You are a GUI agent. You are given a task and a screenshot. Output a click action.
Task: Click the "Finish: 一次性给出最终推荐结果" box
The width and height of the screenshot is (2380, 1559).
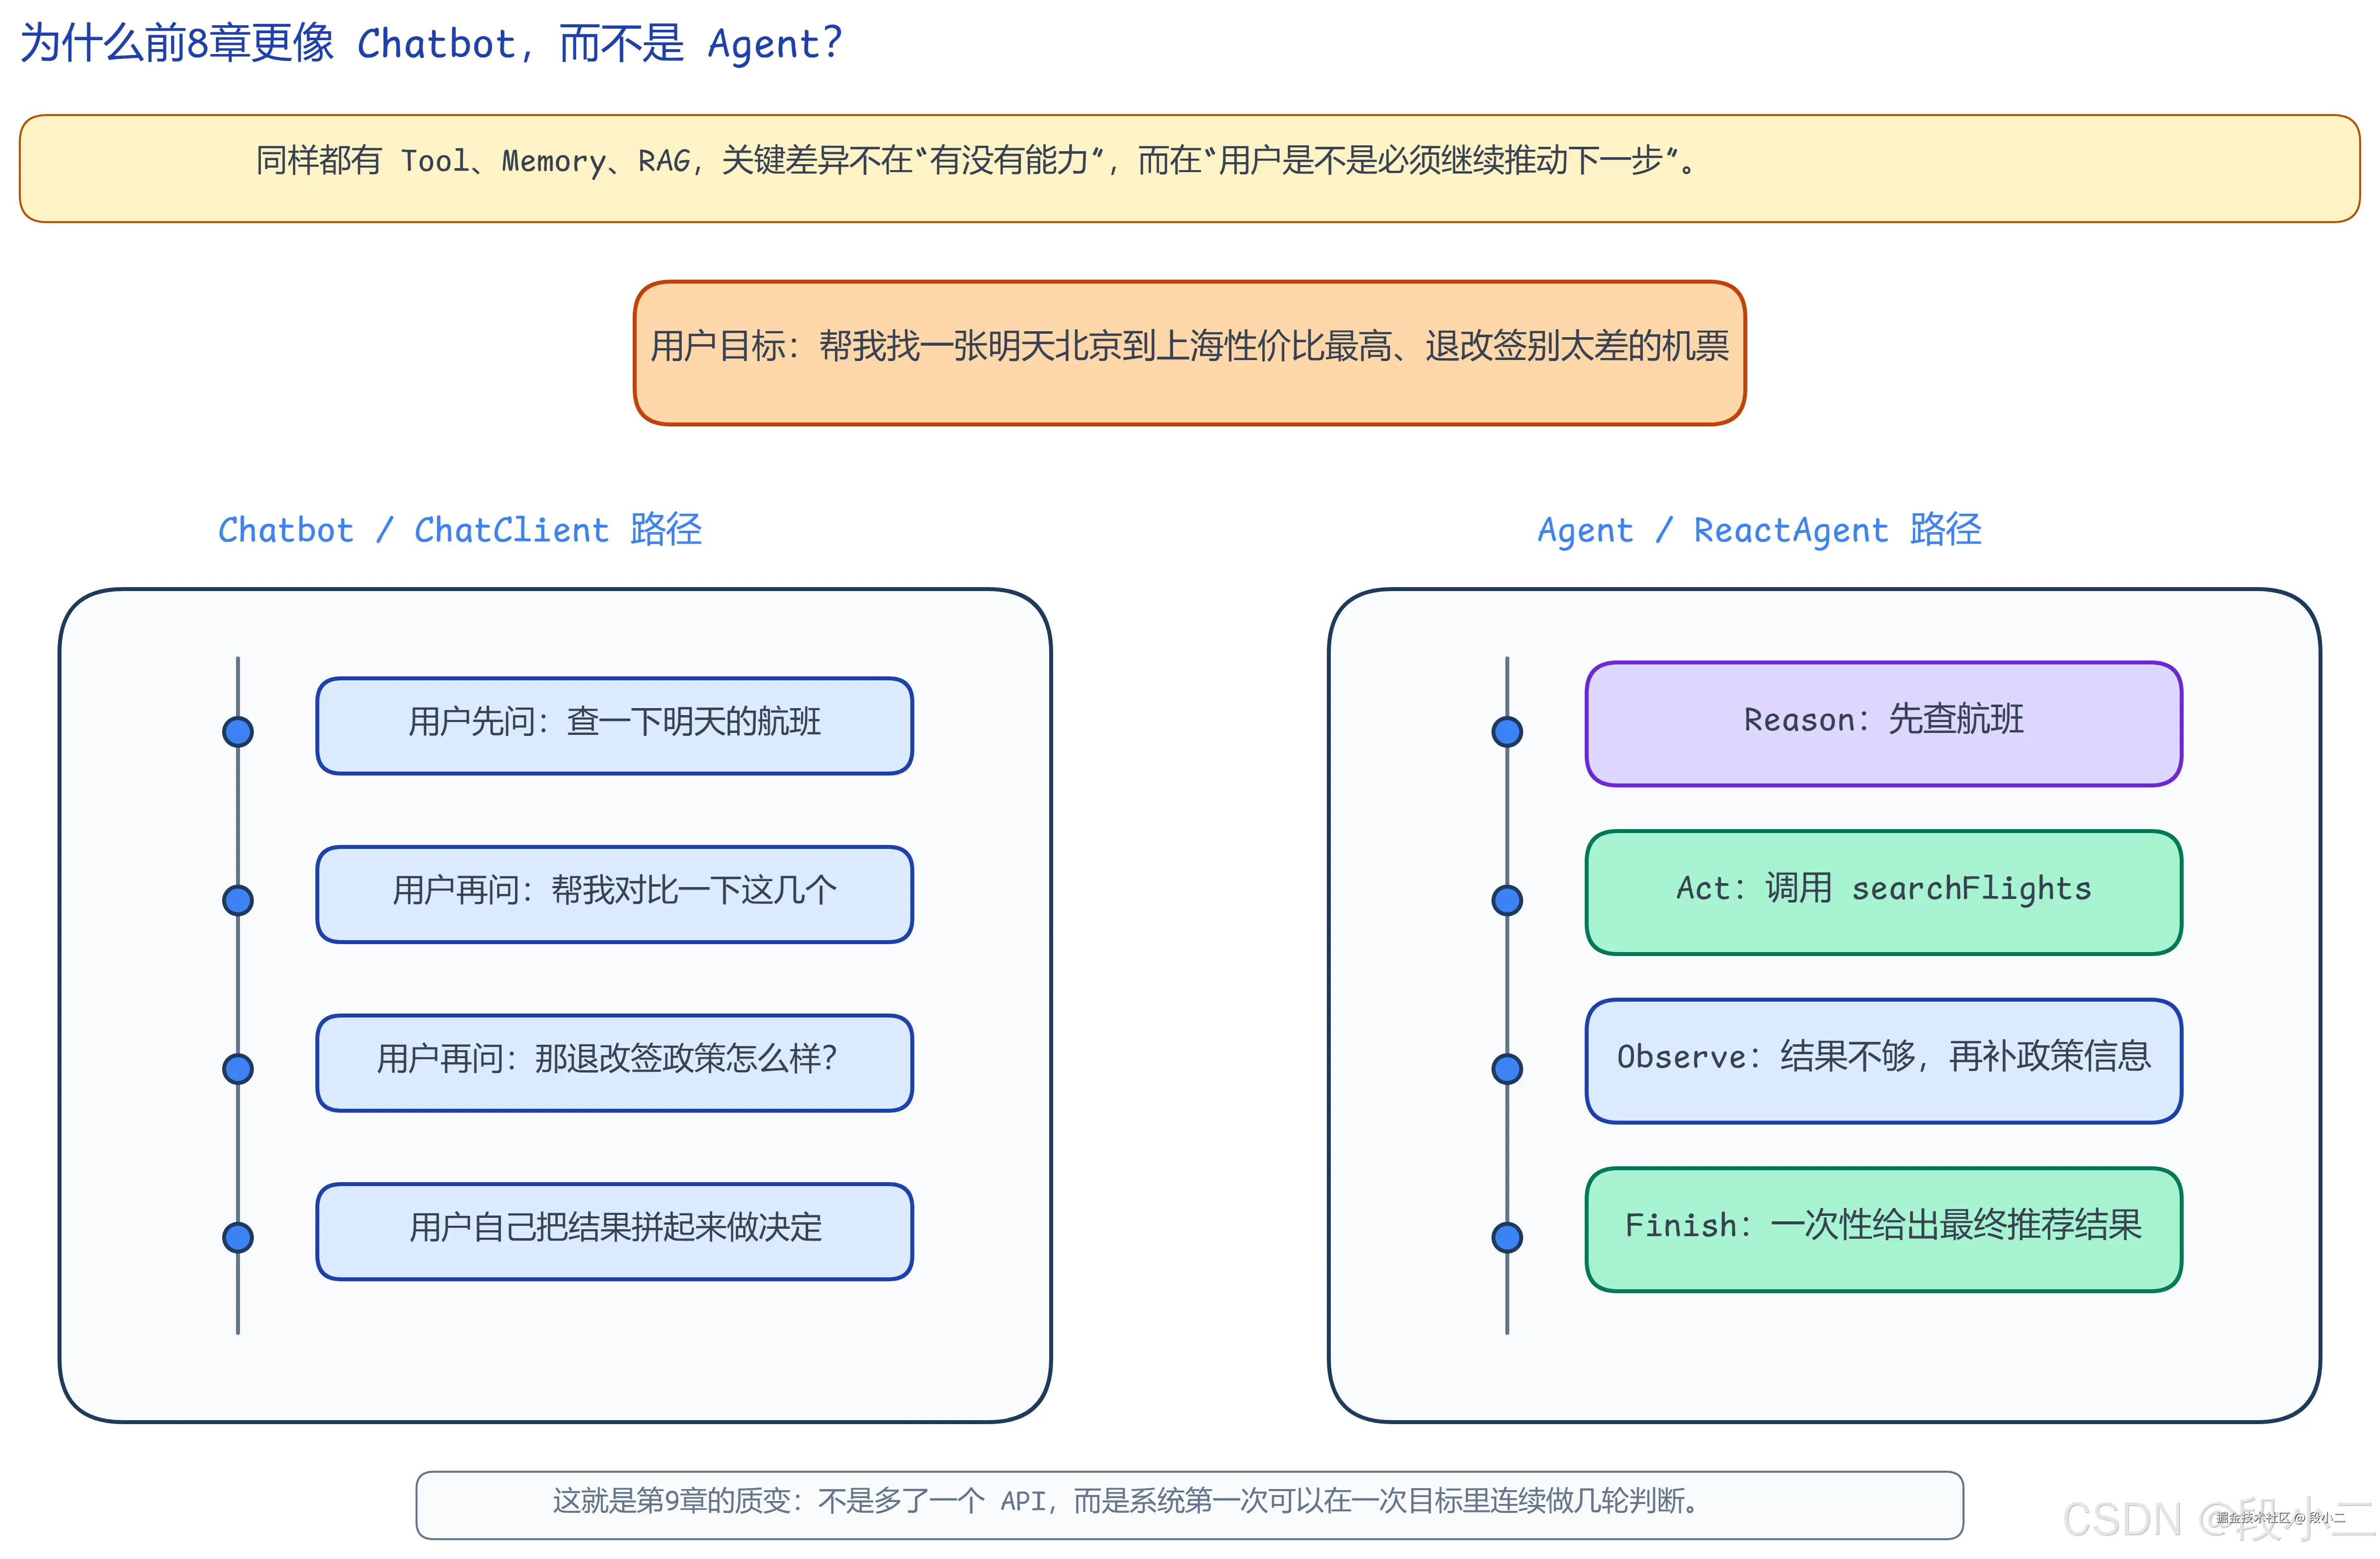point(1883,1230)
